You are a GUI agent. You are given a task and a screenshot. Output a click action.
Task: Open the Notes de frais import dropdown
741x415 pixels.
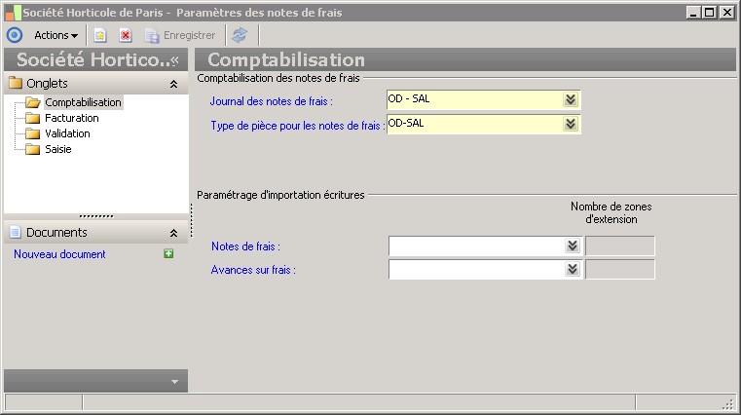coord(573,245)
